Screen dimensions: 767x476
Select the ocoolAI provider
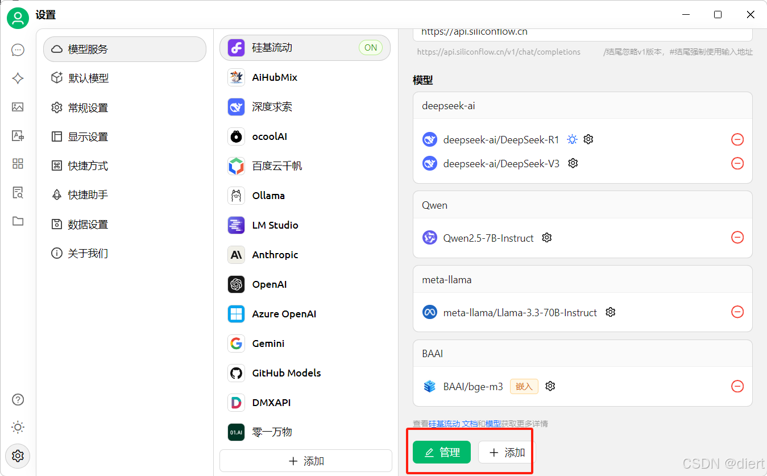[305, 136]
